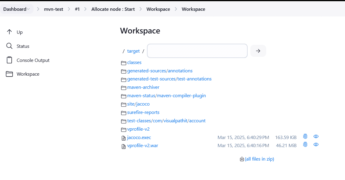Click the file icon beside jacoco.exec

tap(123, 138)
